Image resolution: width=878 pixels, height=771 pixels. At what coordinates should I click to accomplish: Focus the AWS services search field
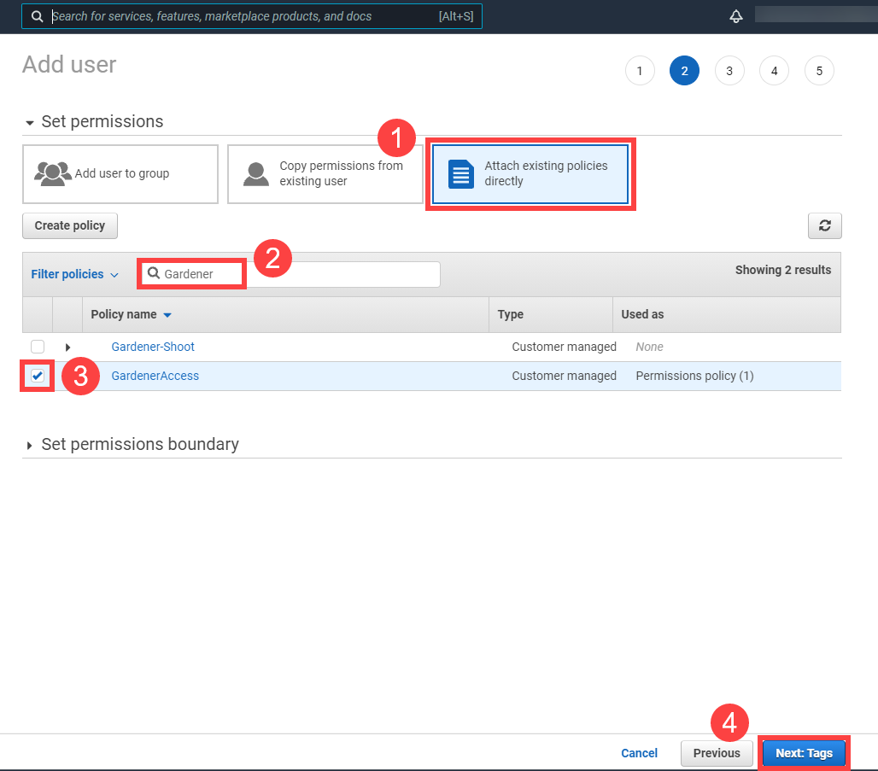coord(239,16)
